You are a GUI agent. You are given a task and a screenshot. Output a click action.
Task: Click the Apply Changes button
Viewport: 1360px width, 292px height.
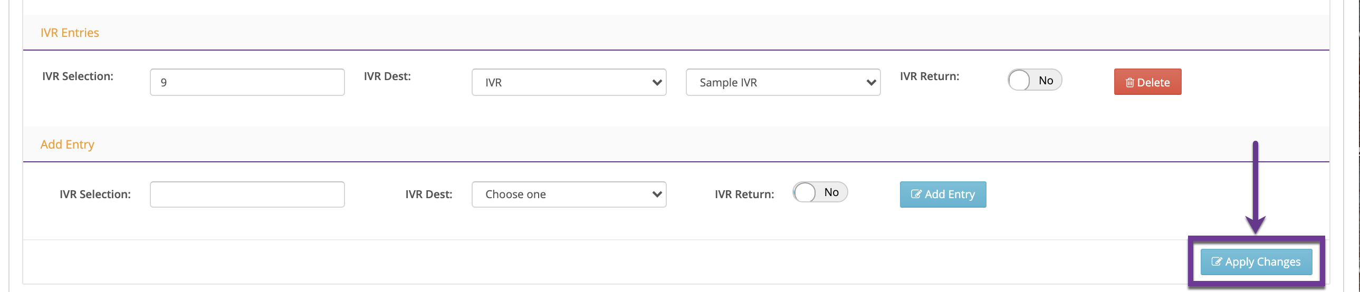[1256, 262]
